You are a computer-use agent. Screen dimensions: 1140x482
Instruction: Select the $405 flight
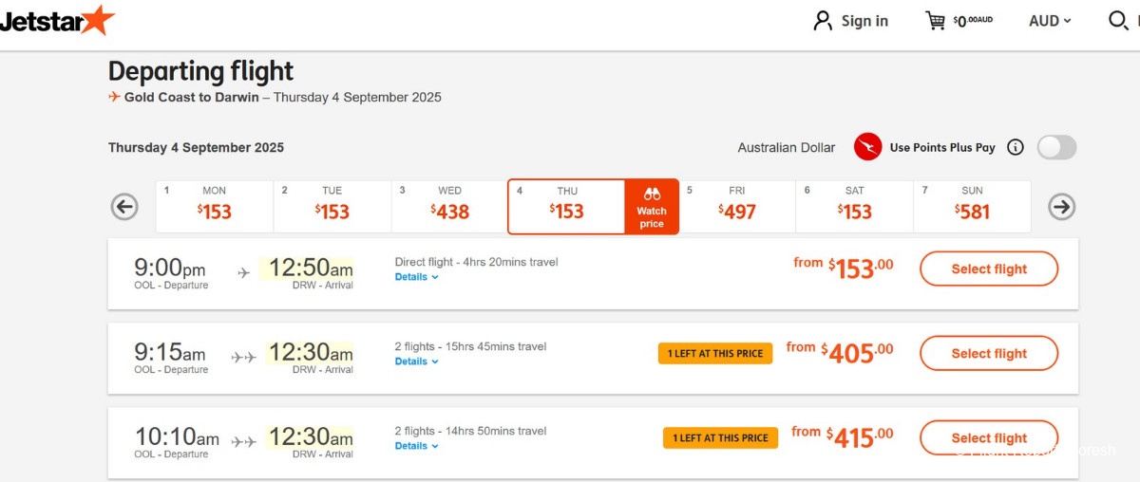click(989, 353)
